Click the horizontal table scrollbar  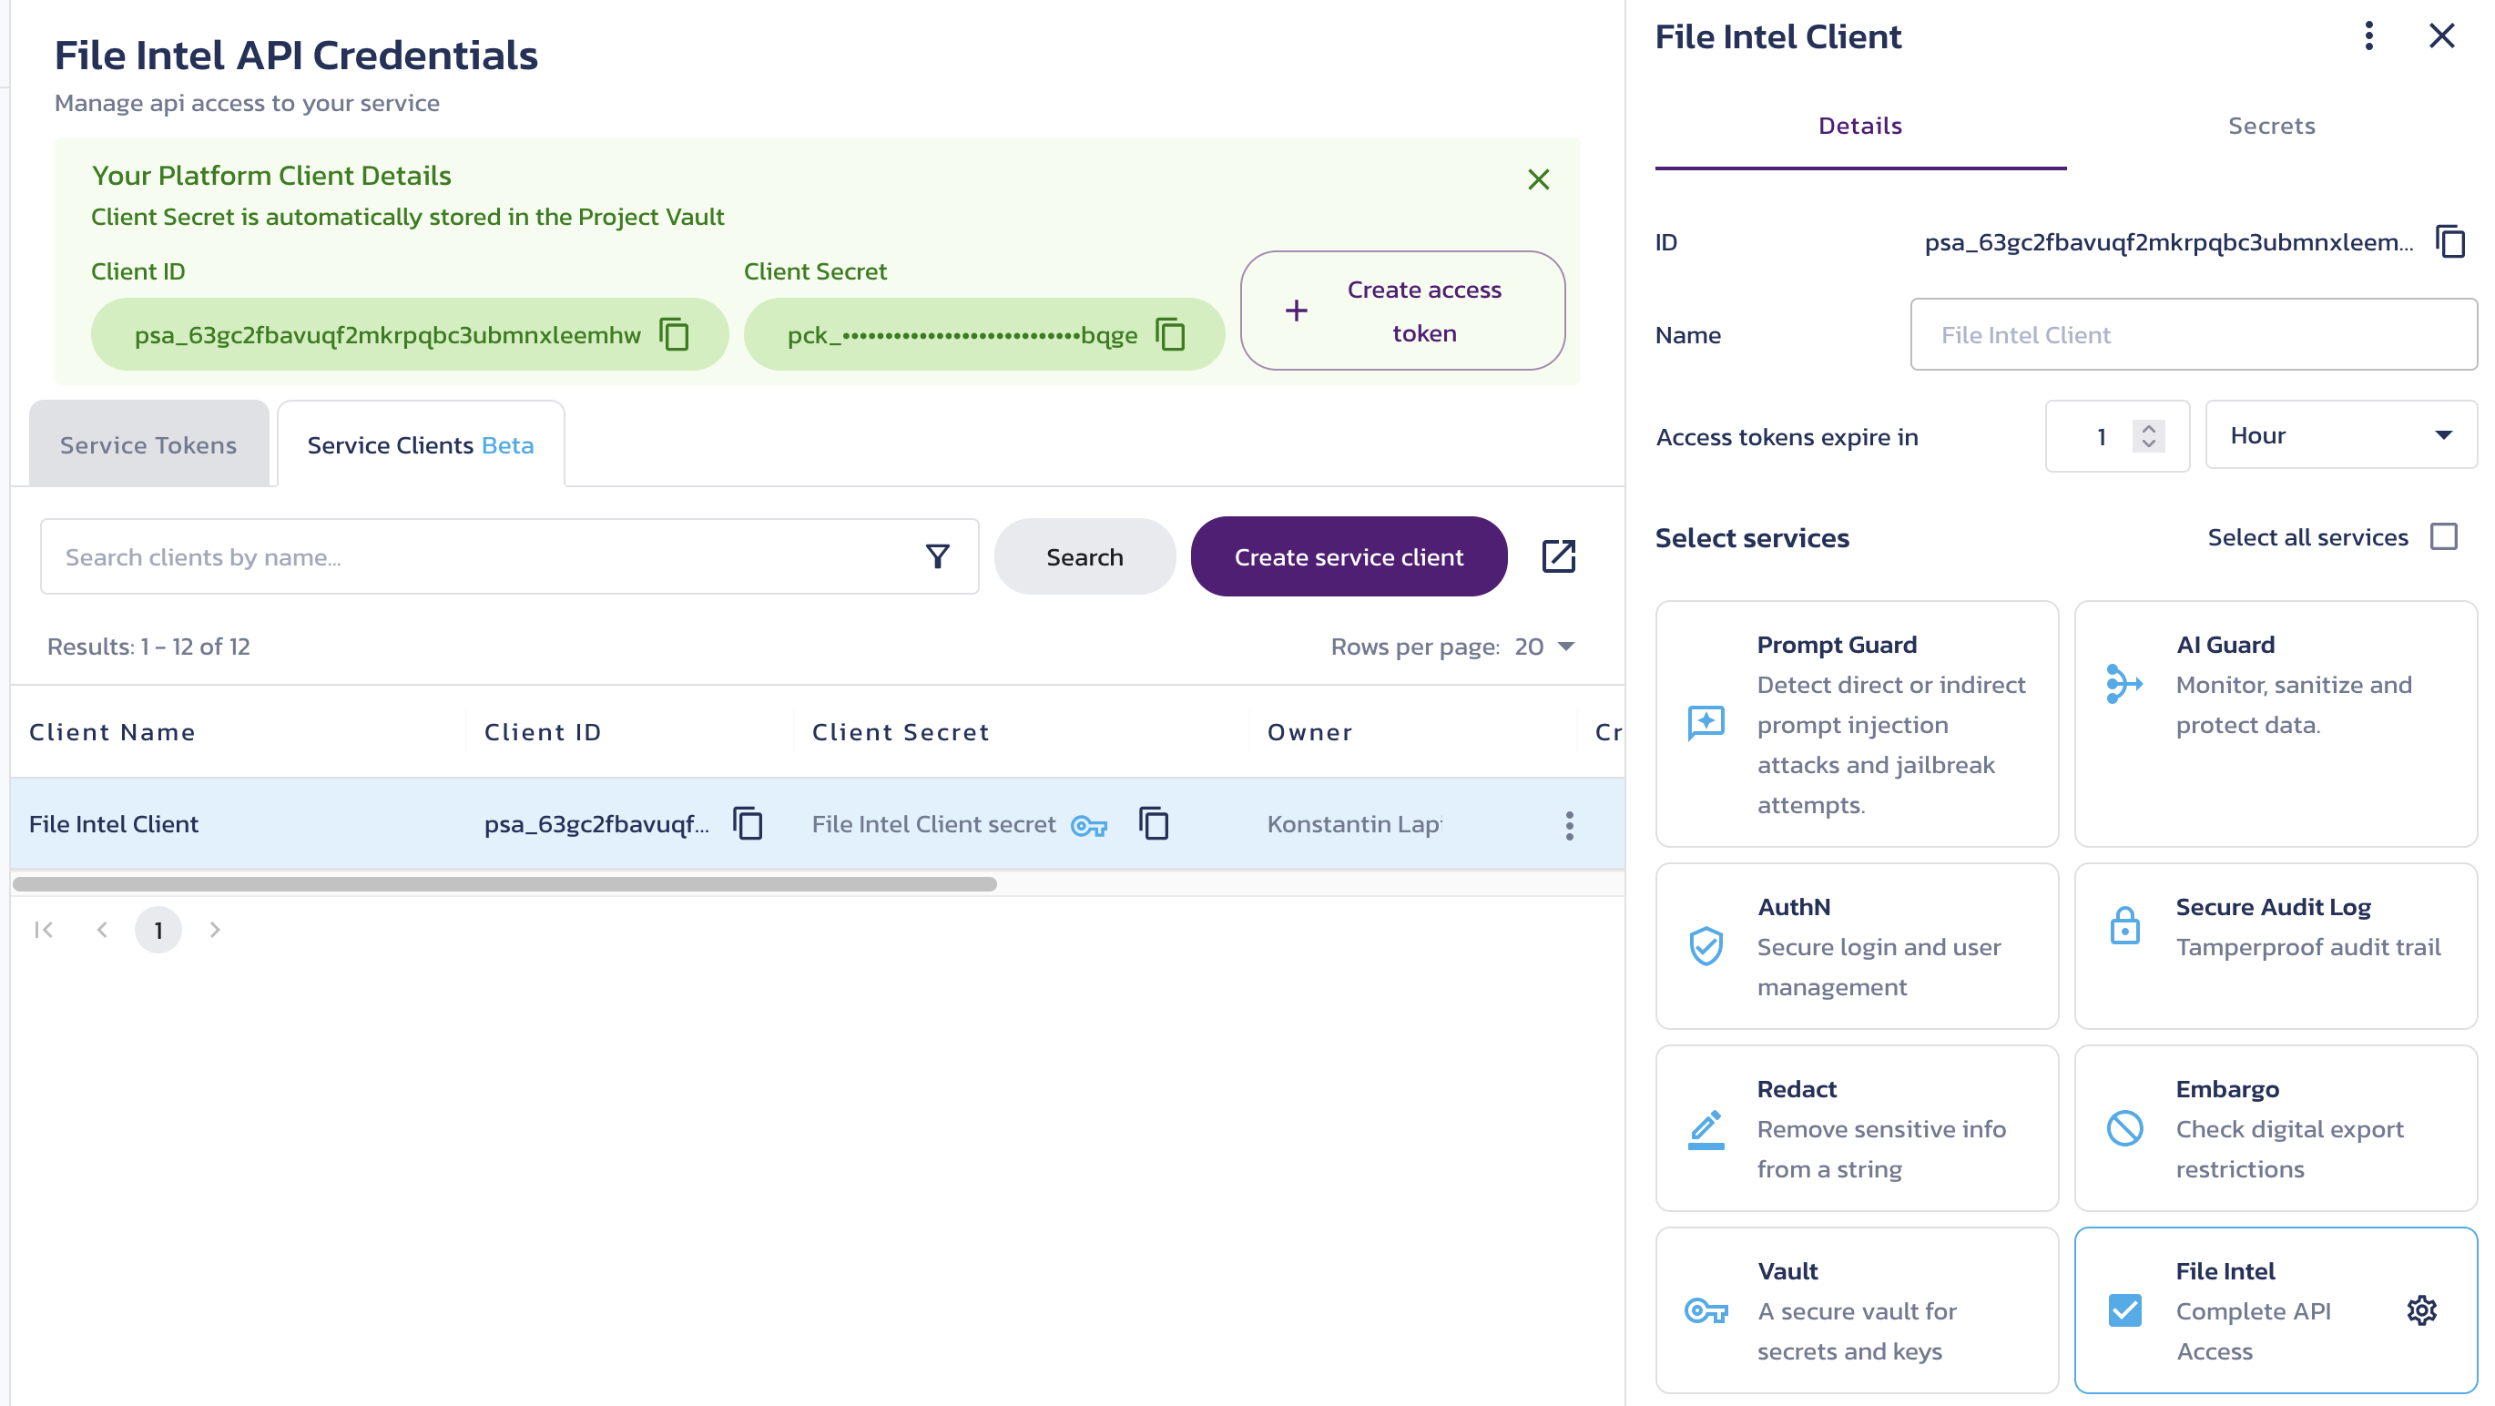point(504,884)
